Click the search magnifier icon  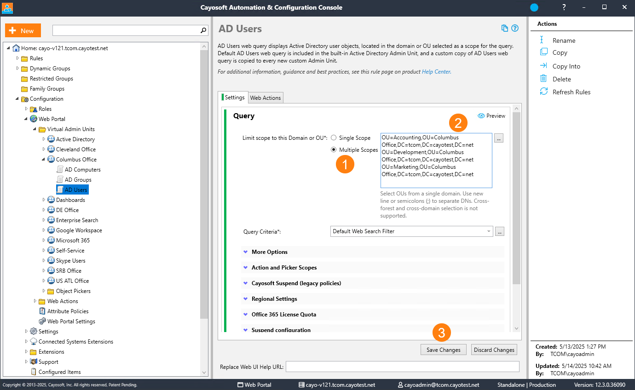tap(203, 30)
